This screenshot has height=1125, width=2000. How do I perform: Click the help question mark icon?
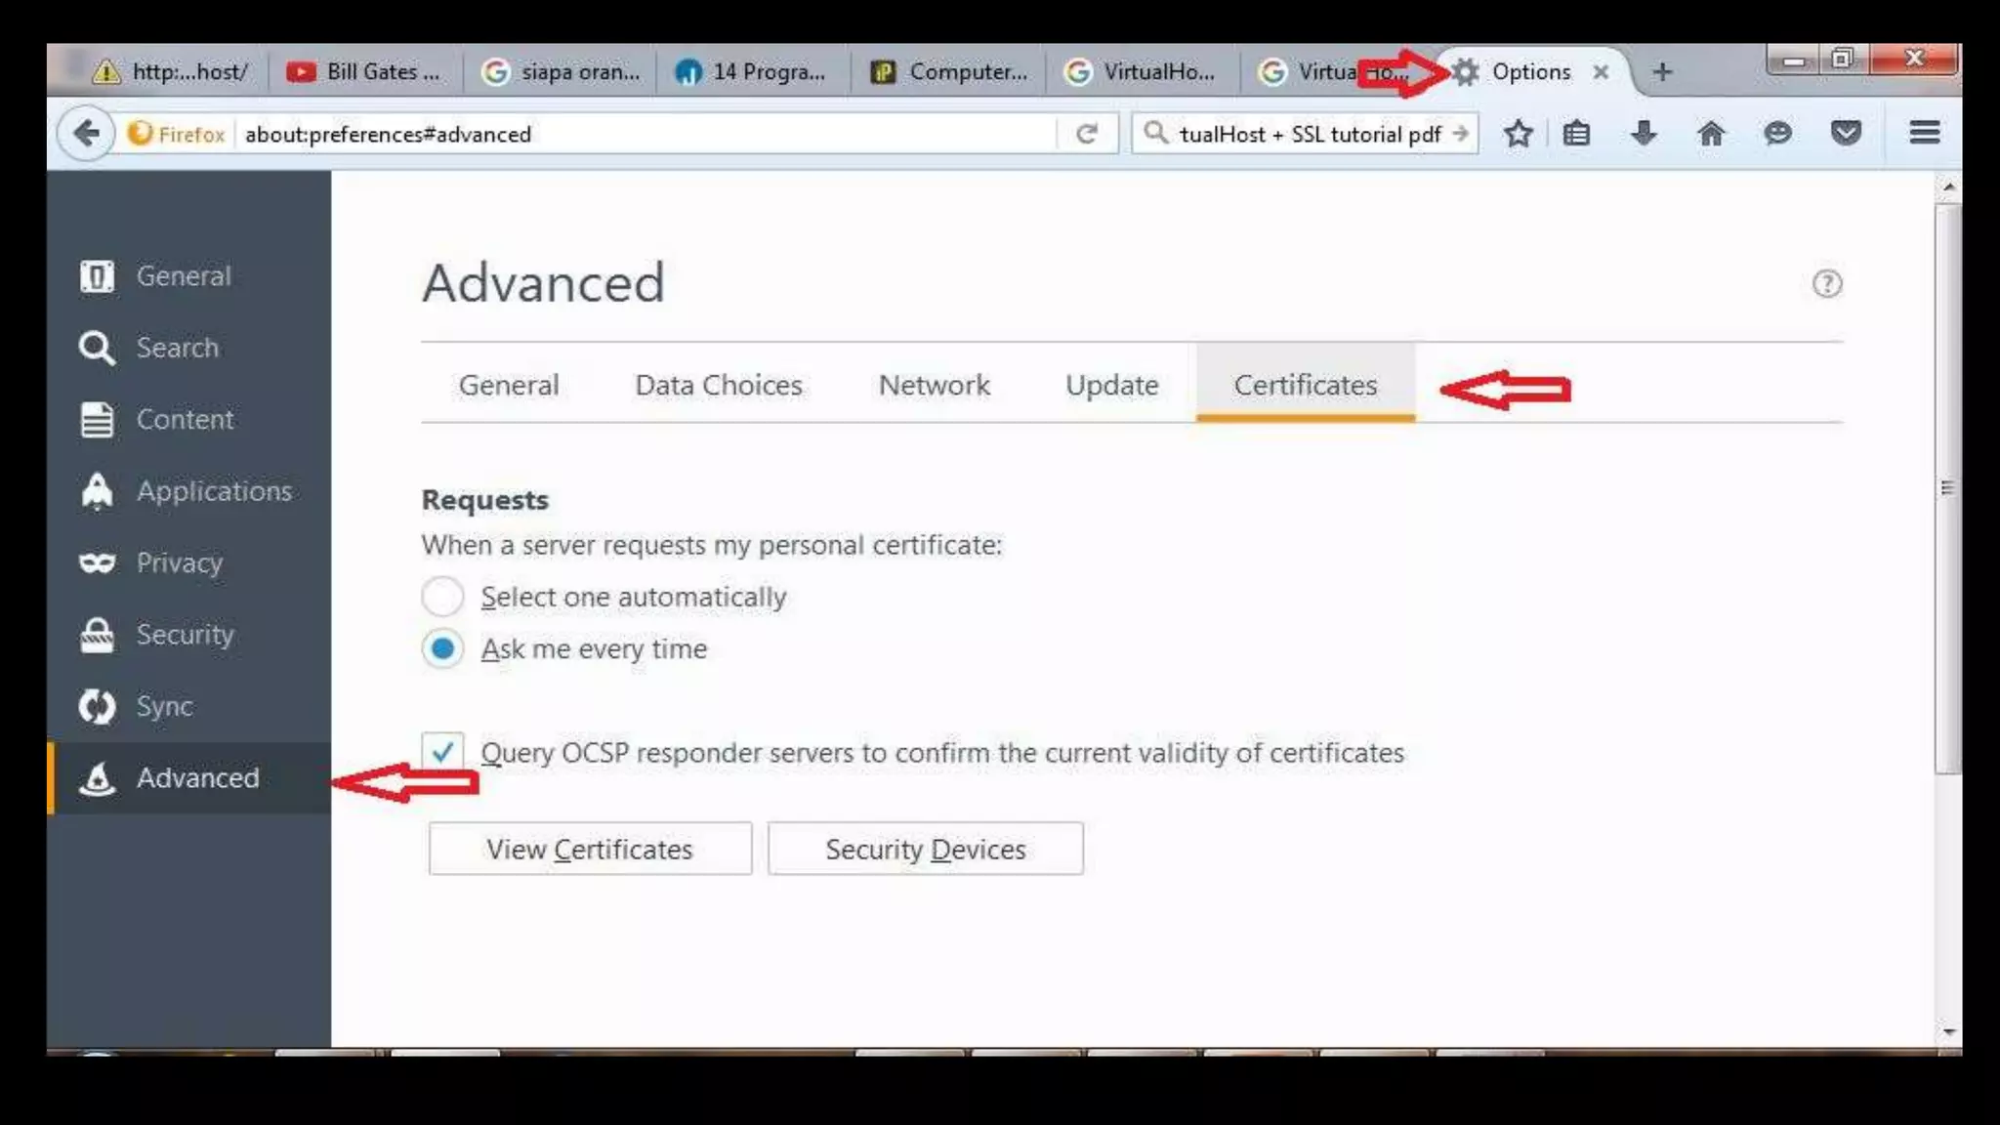coord(1826,283)
